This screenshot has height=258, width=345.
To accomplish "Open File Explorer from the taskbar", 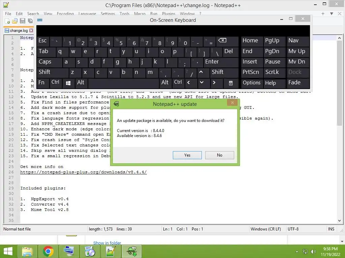I will pyautogui.click(x=28, y=251).
